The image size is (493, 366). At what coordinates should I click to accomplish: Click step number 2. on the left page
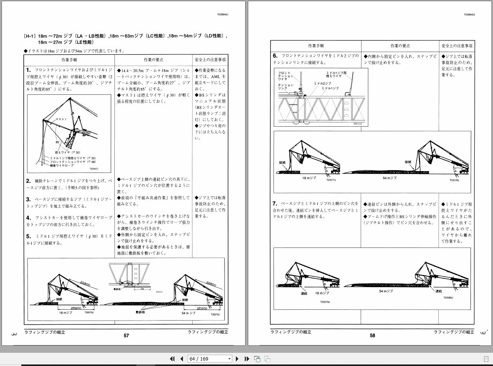(x=28, y=181)
